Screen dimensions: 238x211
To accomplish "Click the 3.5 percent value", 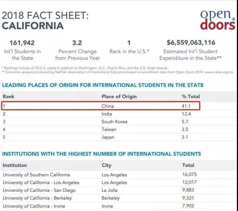I will pos(185,129).
